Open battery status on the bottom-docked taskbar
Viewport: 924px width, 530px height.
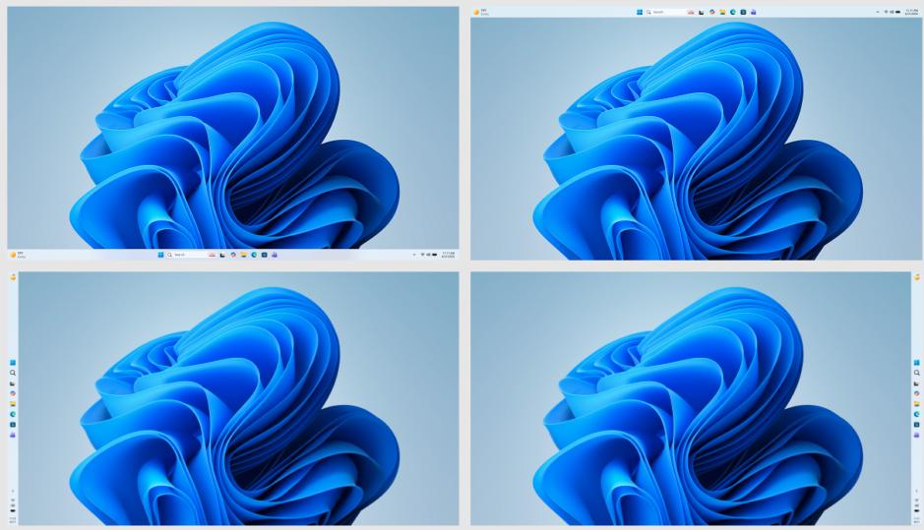click(434, 255)
